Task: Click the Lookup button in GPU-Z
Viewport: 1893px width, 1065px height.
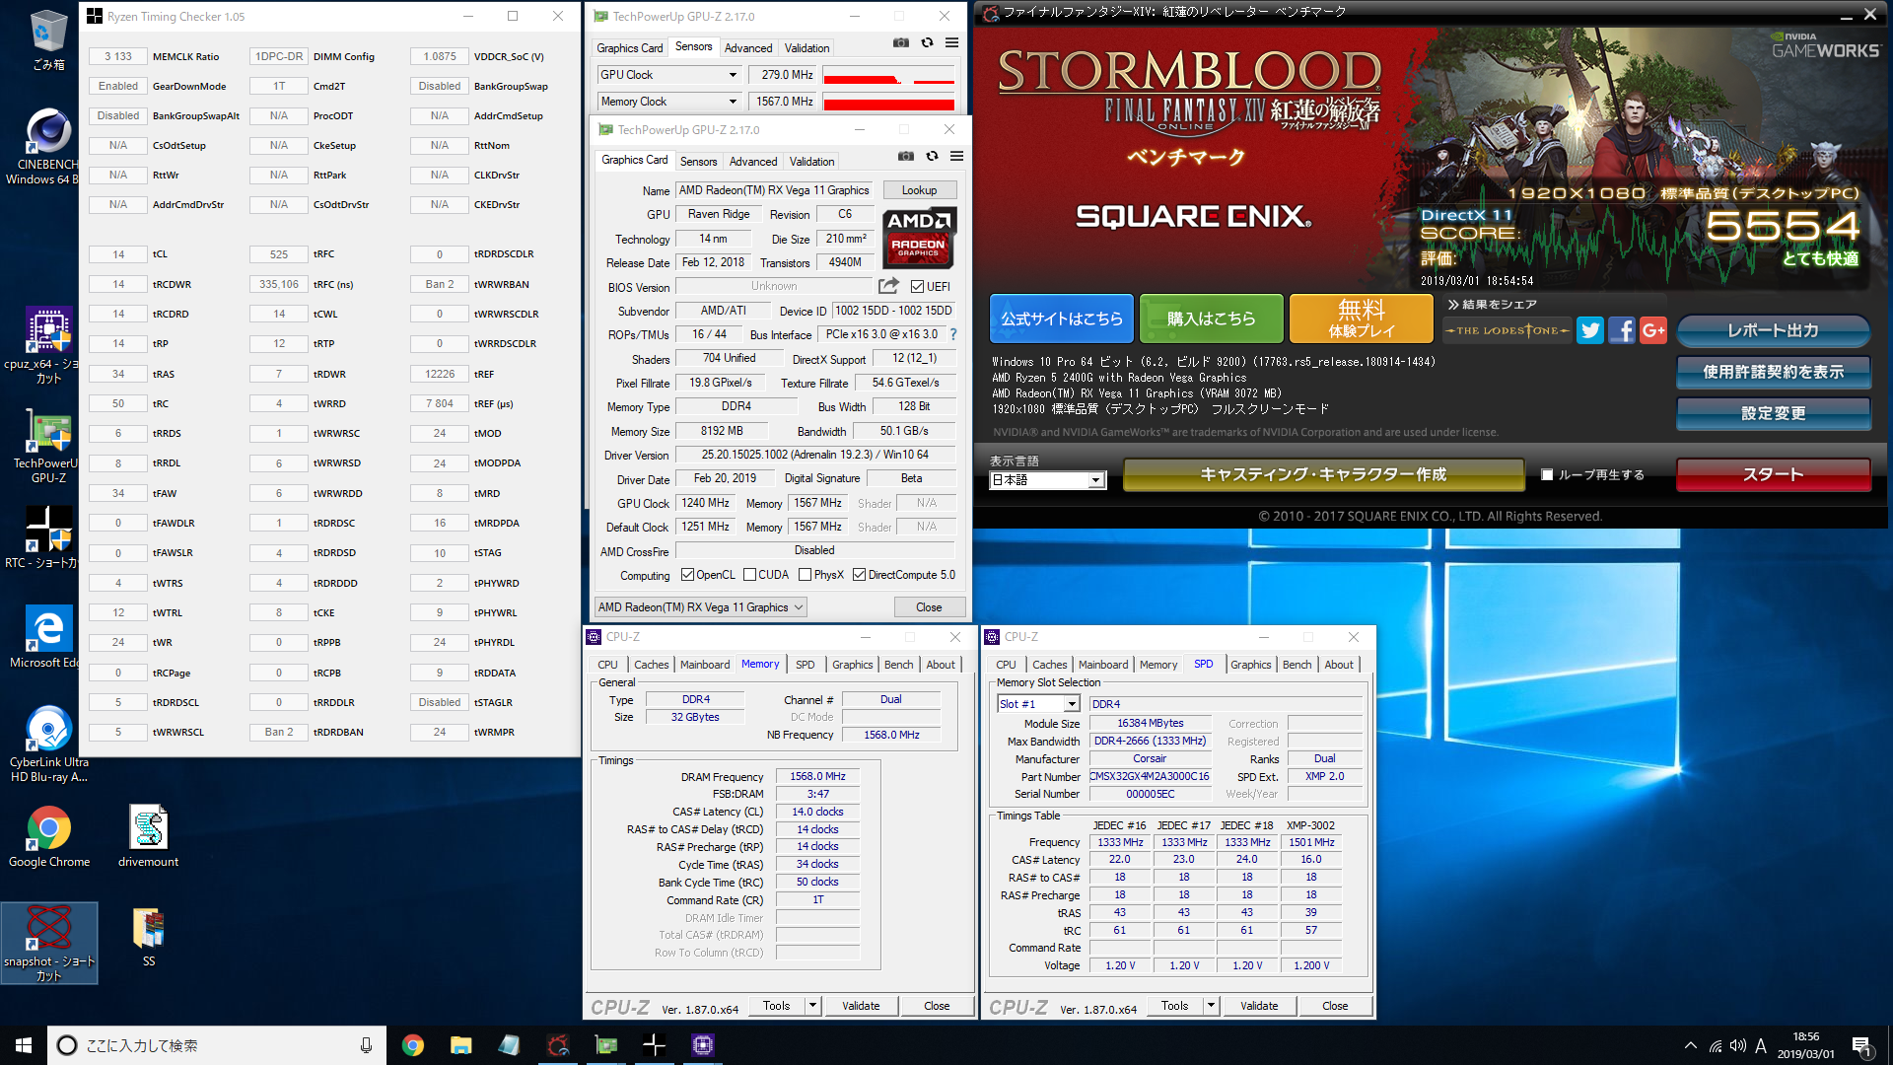Action: pyautogui.click(x=919, y=190)
